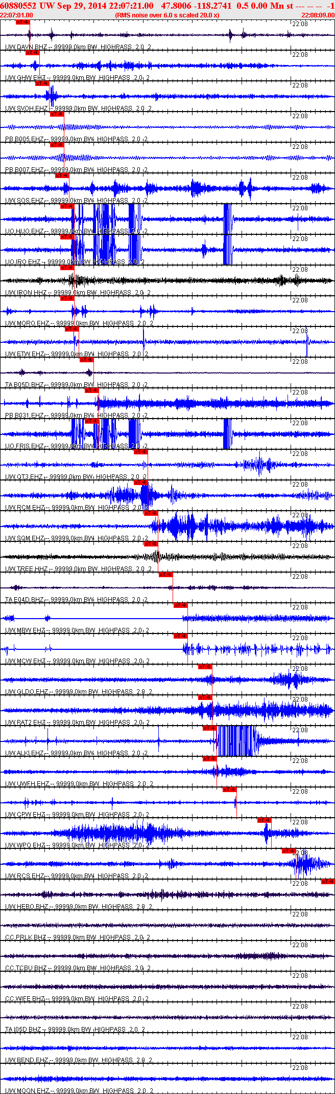Image resolution: width=335 pixels, height=1094 pixels.
Task: Click the clipped waveform burst on UW ALKI trace
Action: pos(236,741)
